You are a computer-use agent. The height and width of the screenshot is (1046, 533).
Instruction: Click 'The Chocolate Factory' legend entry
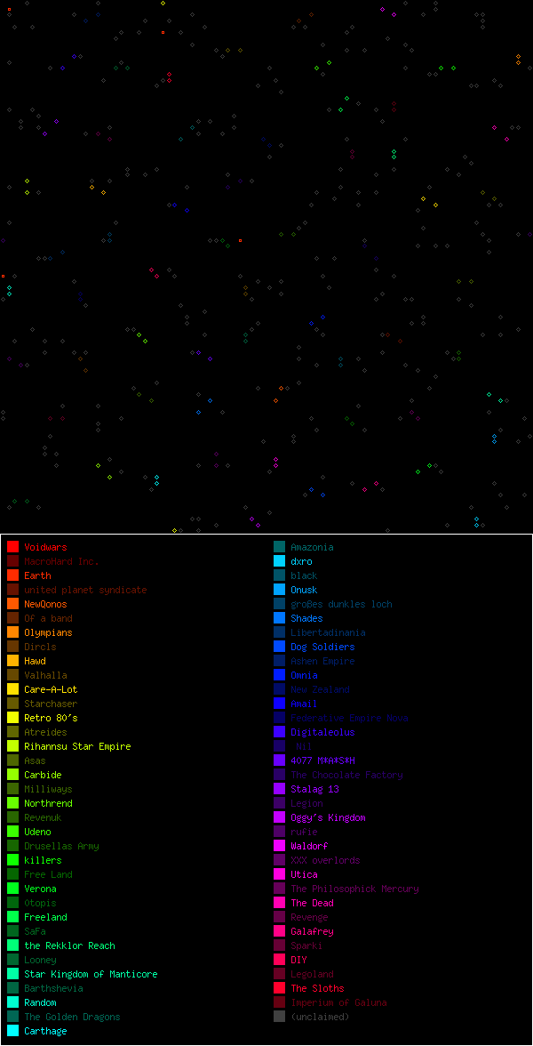347,776
